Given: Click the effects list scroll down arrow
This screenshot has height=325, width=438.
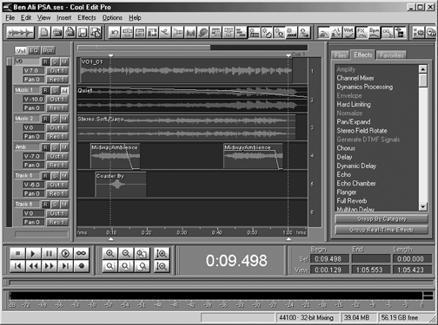Looking at the screenshot, I should (x=423, y=206).
